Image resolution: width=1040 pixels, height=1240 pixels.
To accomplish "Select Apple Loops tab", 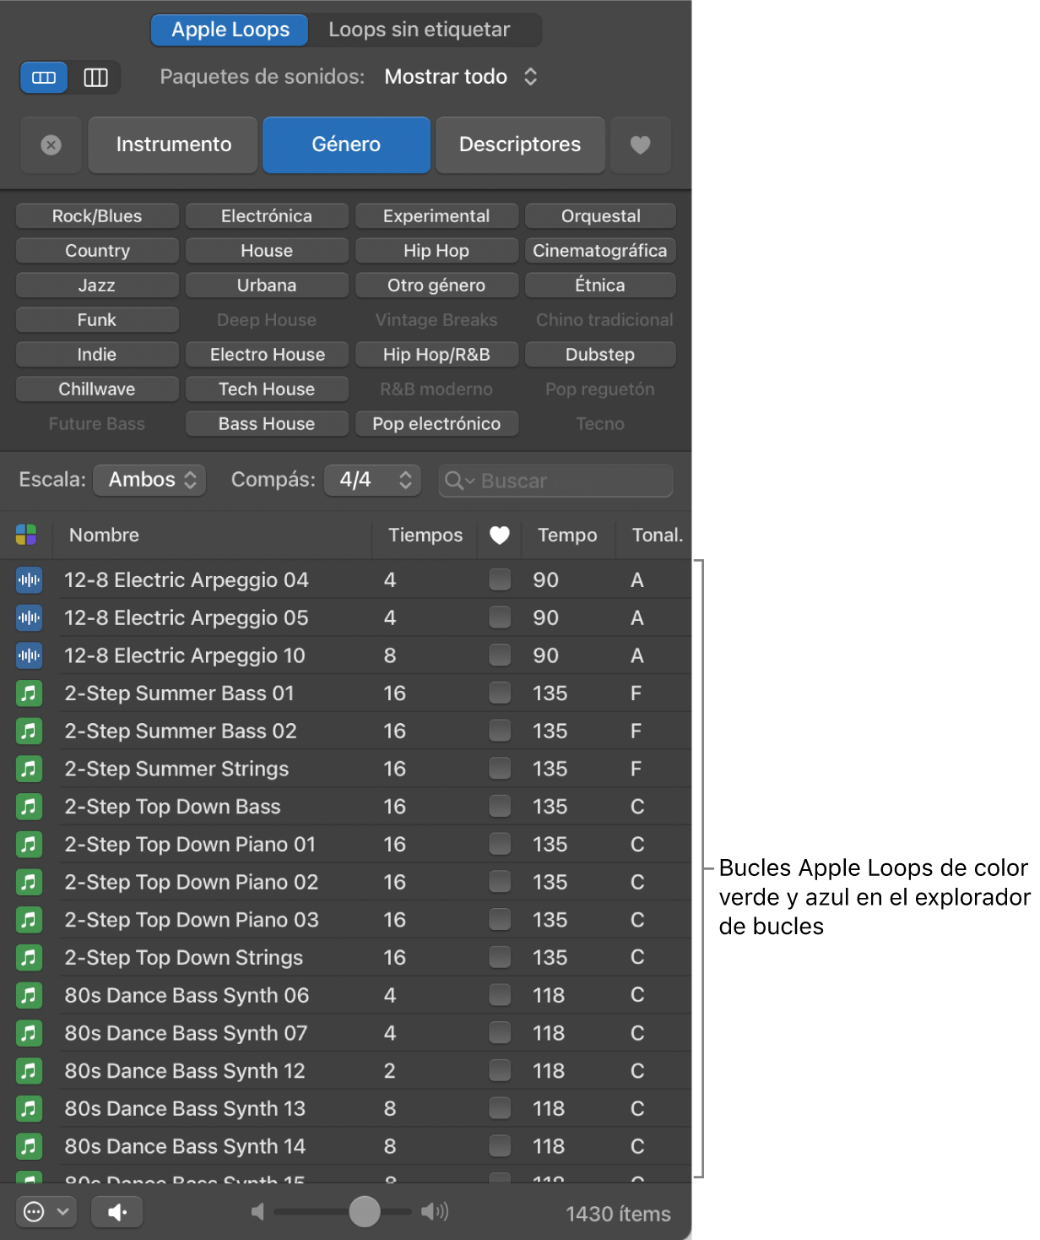I will point(230,30).
